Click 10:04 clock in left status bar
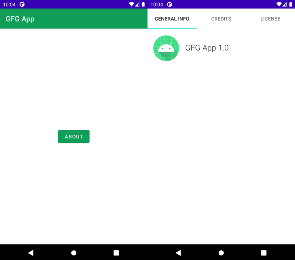This screenshot has width=295, height=260. click(x=9, y=5)
